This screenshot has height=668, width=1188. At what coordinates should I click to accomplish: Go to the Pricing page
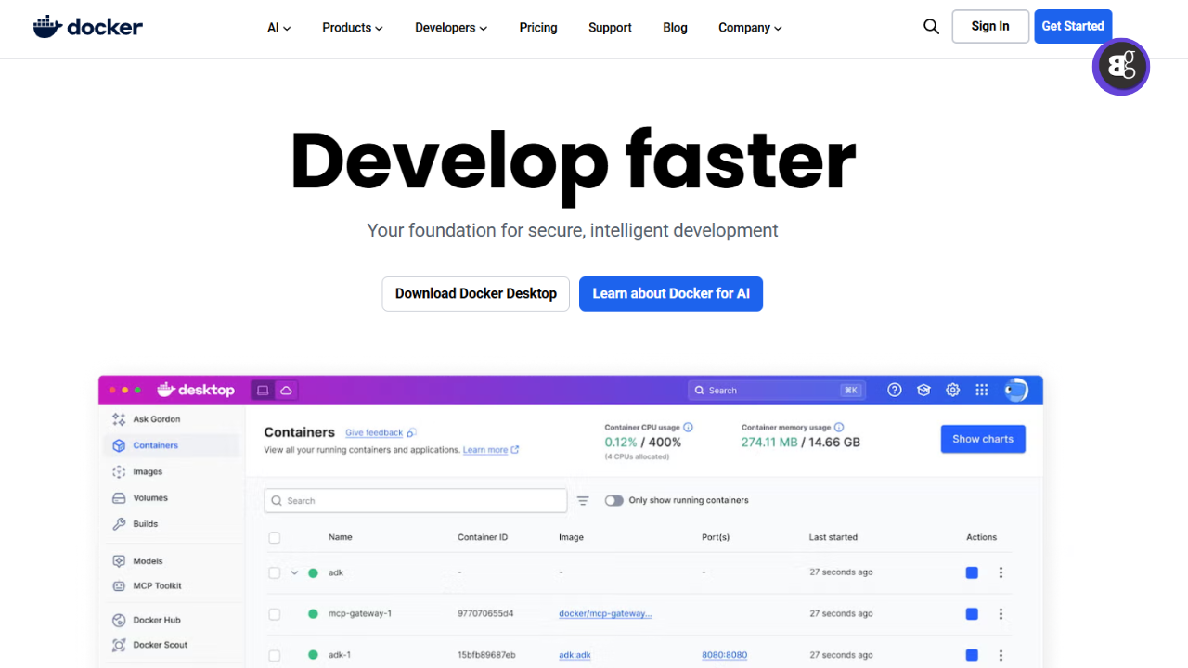click(538, 28)
